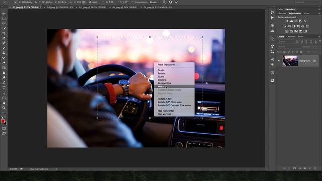Select the Quick Selection tool
This screenshot has height=181, width=322.
(x=4, y=28)
